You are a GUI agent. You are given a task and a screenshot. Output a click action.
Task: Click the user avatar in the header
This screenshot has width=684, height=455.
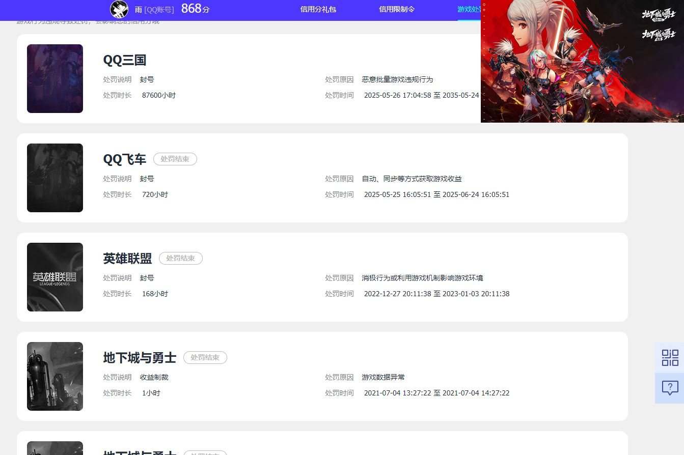119,9
